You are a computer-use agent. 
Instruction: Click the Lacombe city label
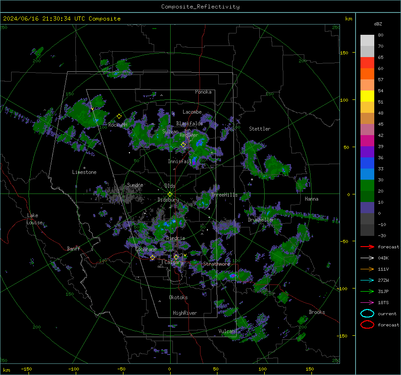click(192, 112)
